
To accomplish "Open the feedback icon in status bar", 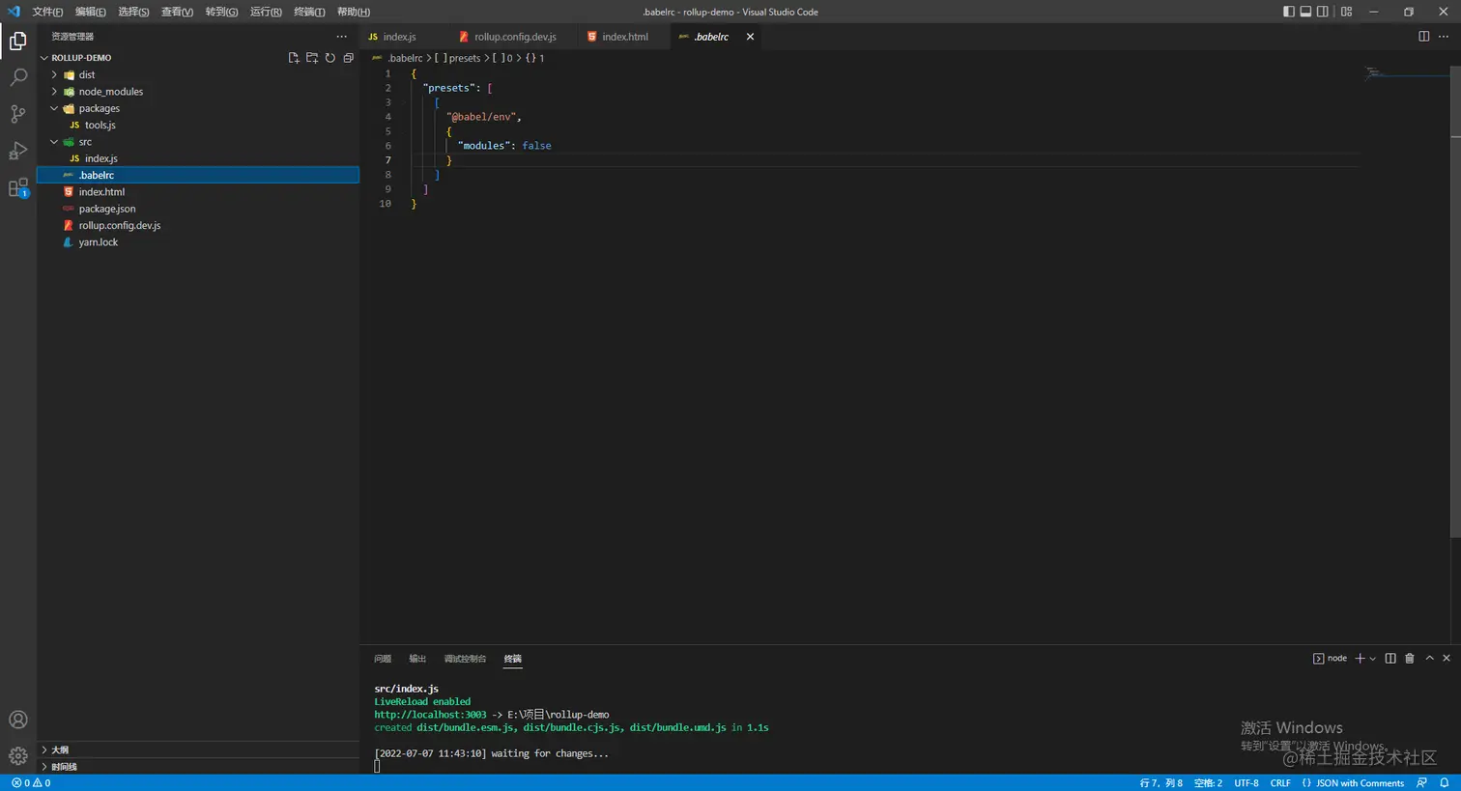I will pos(1421,783).
